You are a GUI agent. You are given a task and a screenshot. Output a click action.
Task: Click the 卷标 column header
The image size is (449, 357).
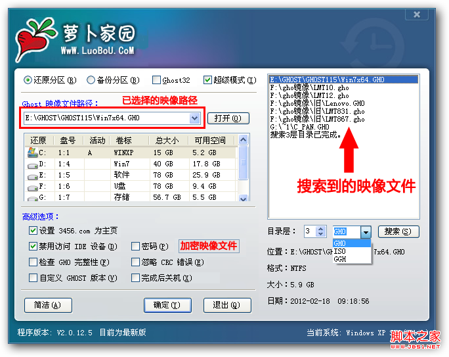[x=129, y=140]
